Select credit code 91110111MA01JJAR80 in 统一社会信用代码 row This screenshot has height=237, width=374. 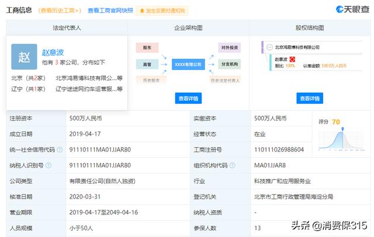(x=100, y=150)
